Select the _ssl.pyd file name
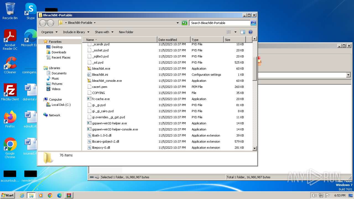 tap(98, 62)
